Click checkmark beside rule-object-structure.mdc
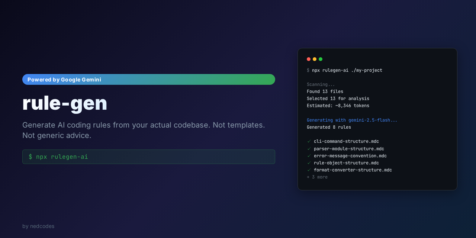 309,163
